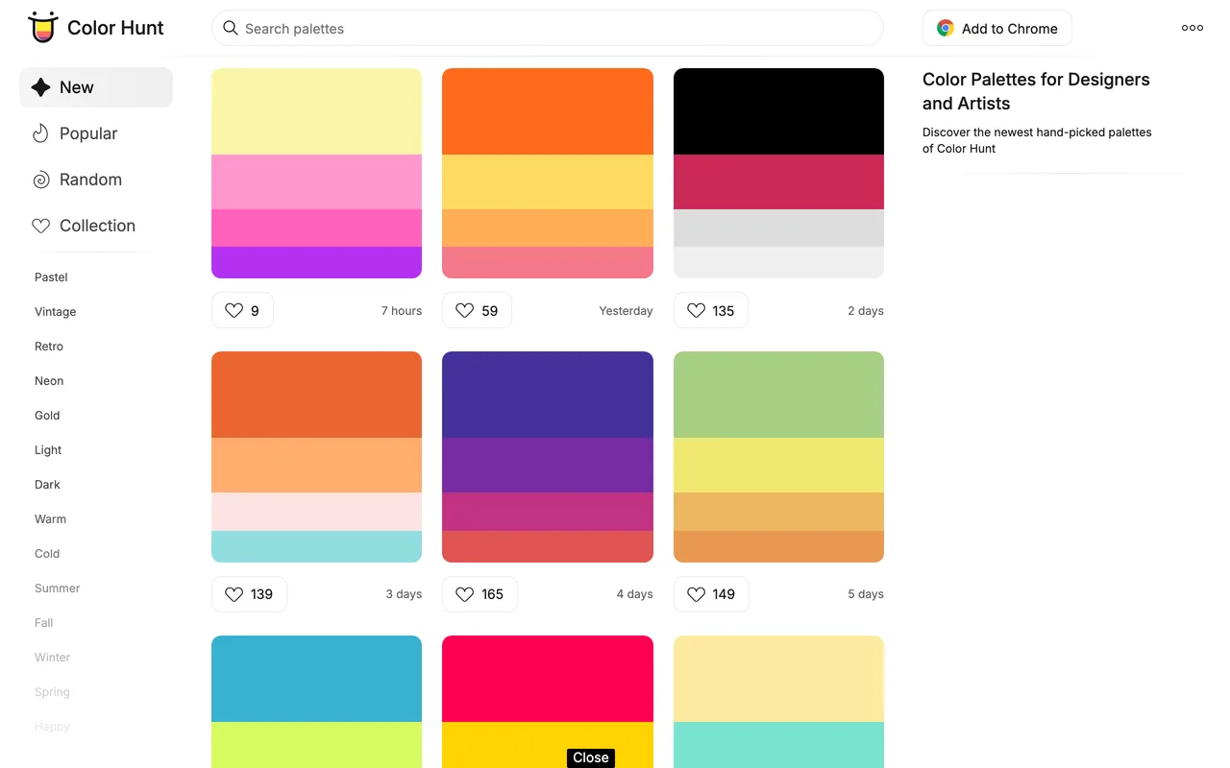
Task: Click the turquoise color in 139-likes palette
Action: [x=316, y=546]
